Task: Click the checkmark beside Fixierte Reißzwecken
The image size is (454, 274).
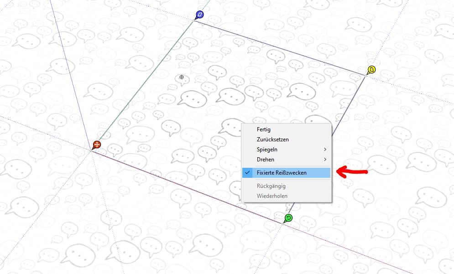Action: coord(247,173)
